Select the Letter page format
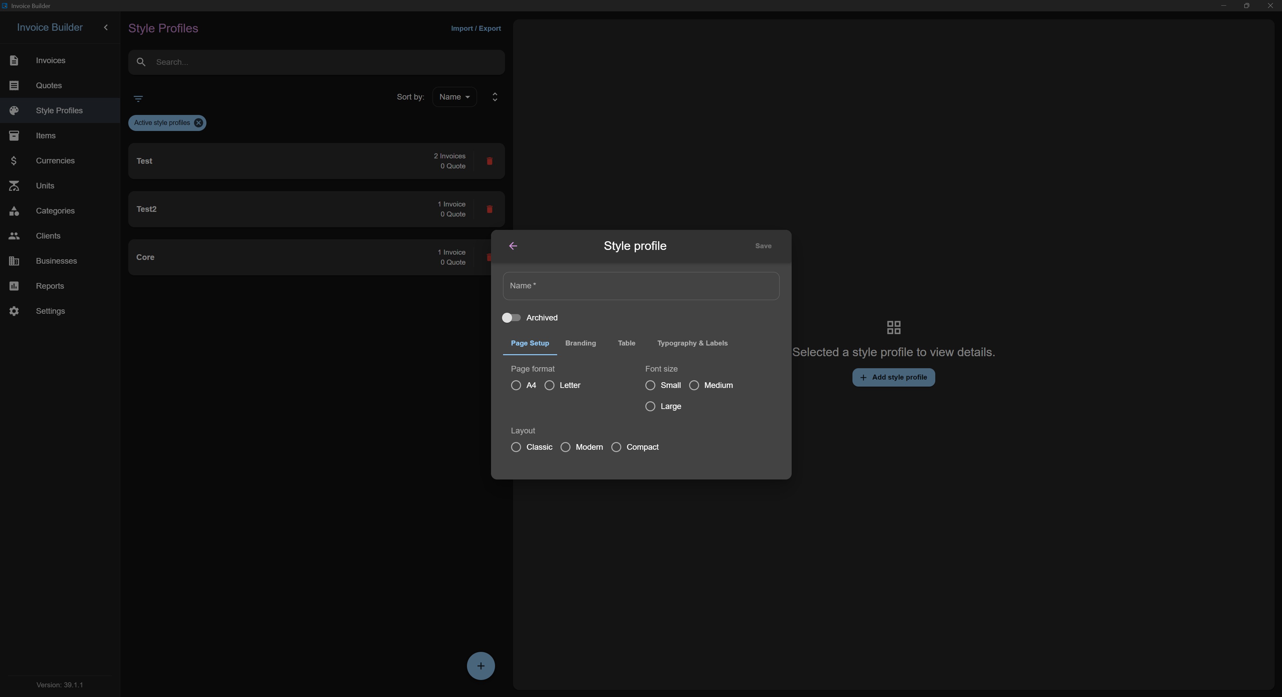This screenshot has width=1282, height=697. click(x=549, y=385)
